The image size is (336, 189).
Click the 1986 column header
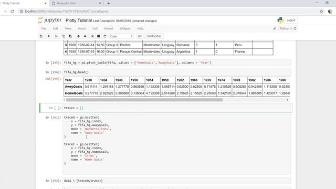click(x=270, y=80)
